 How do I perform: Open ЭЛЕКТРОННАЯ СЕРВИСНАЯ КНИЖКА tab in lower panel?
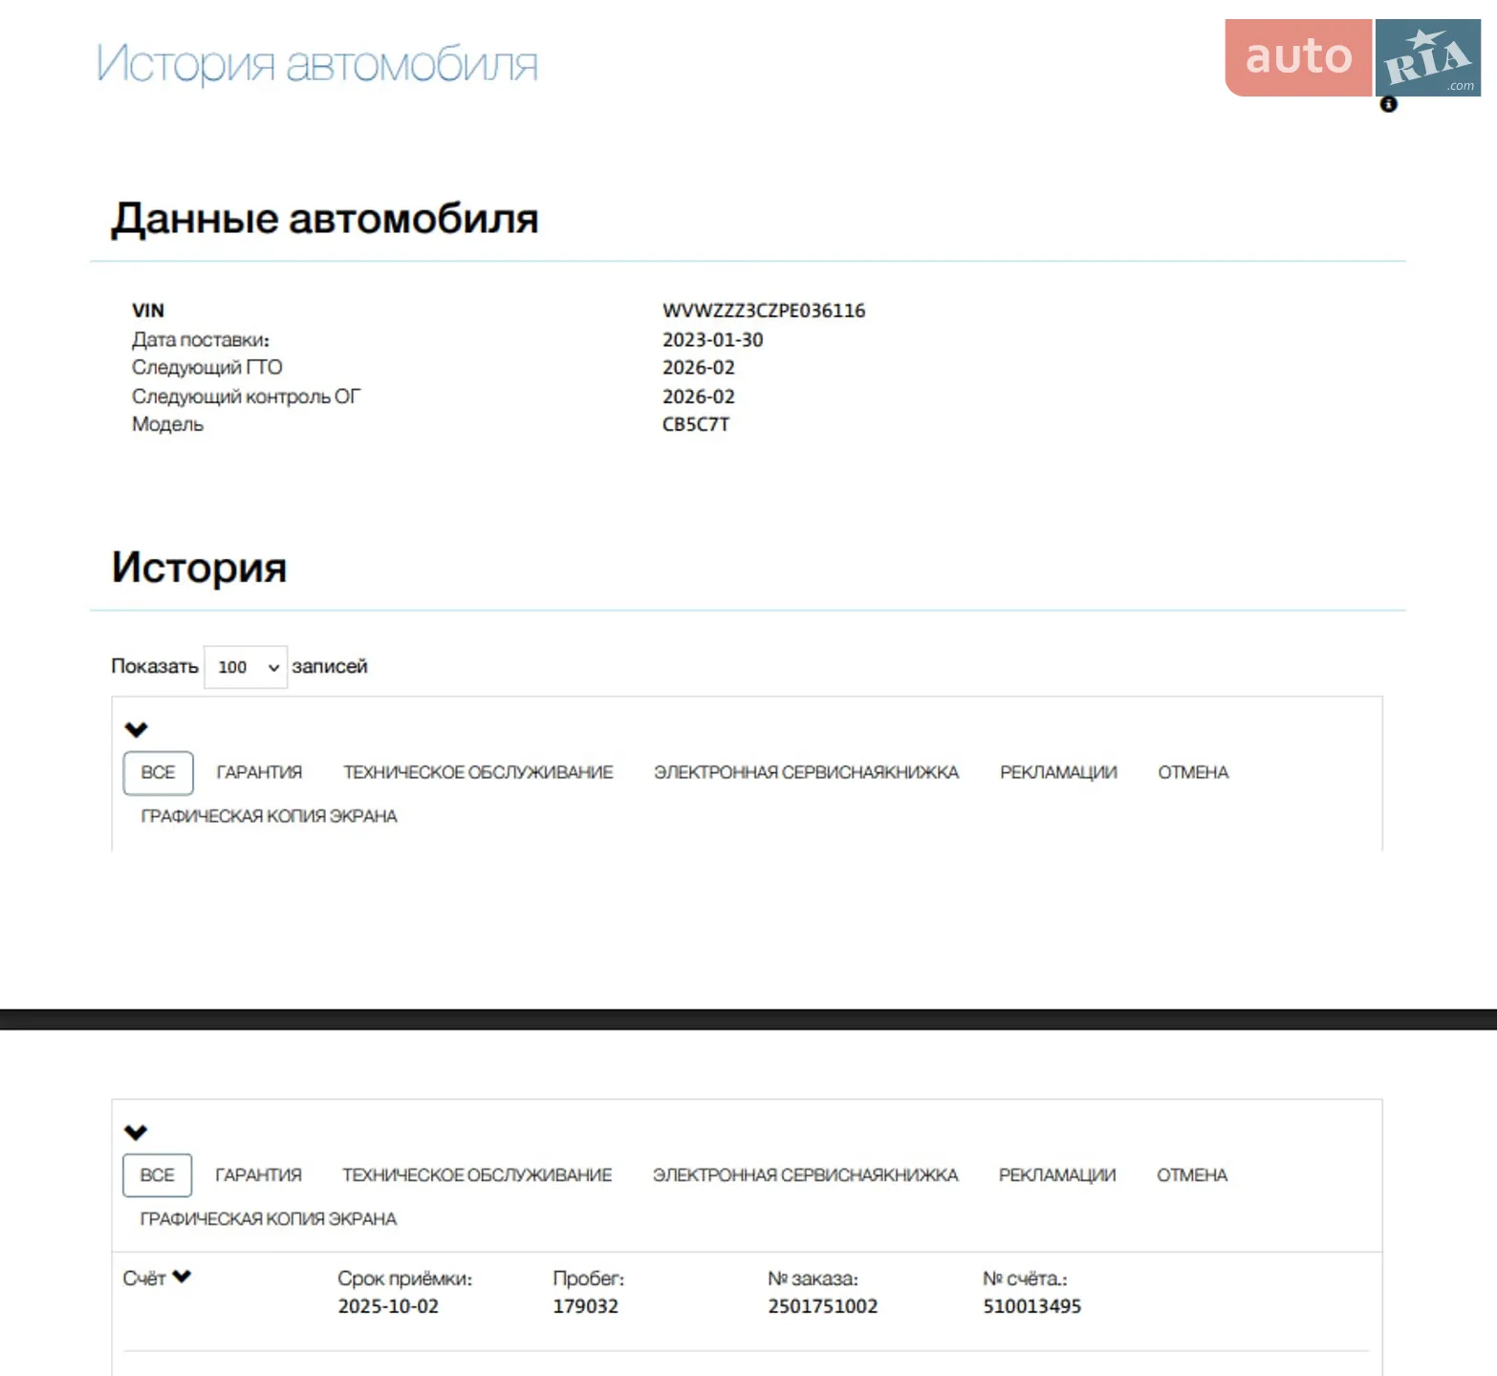pyautogui.click(x=805, y=1175)
